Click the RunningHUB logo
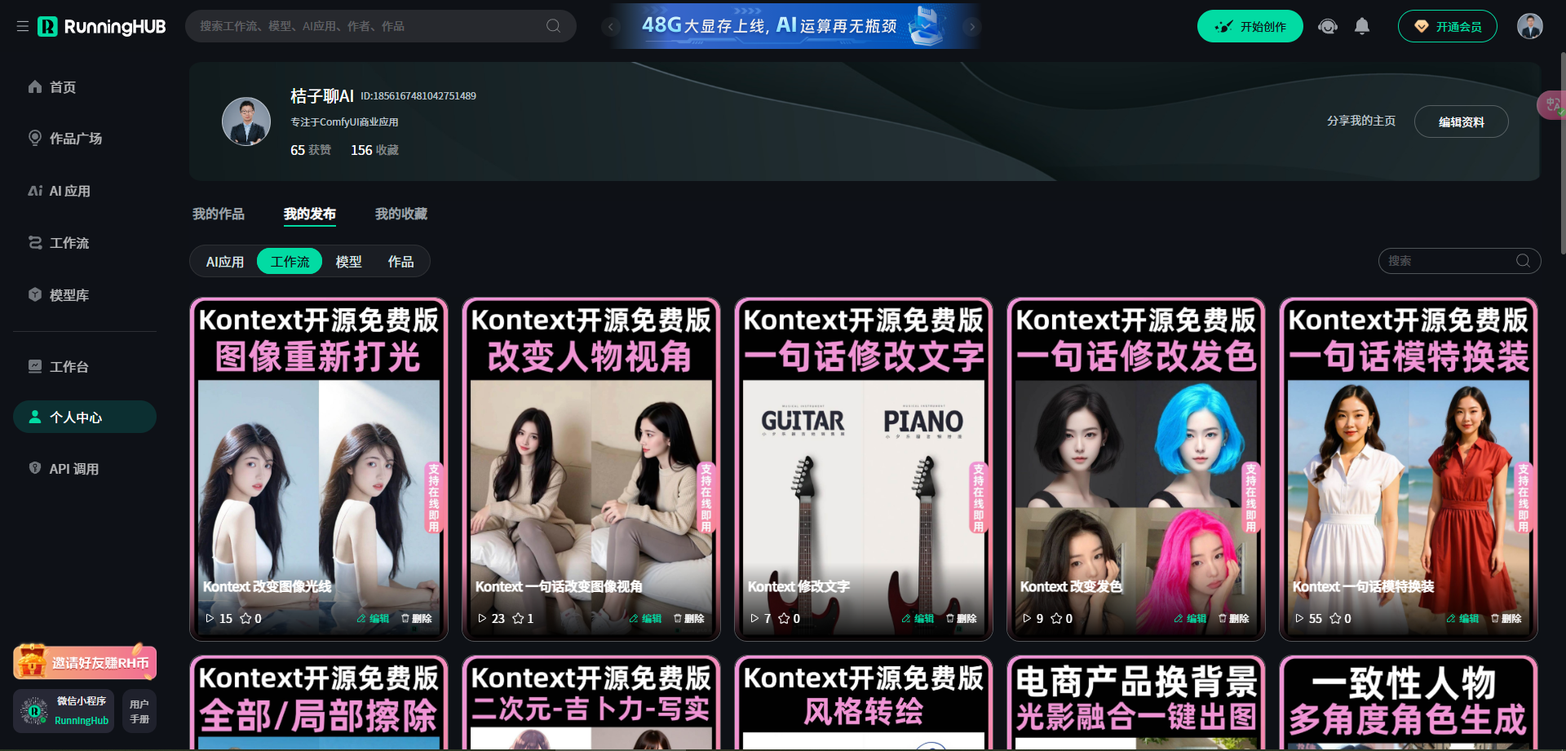 [102, 26]
